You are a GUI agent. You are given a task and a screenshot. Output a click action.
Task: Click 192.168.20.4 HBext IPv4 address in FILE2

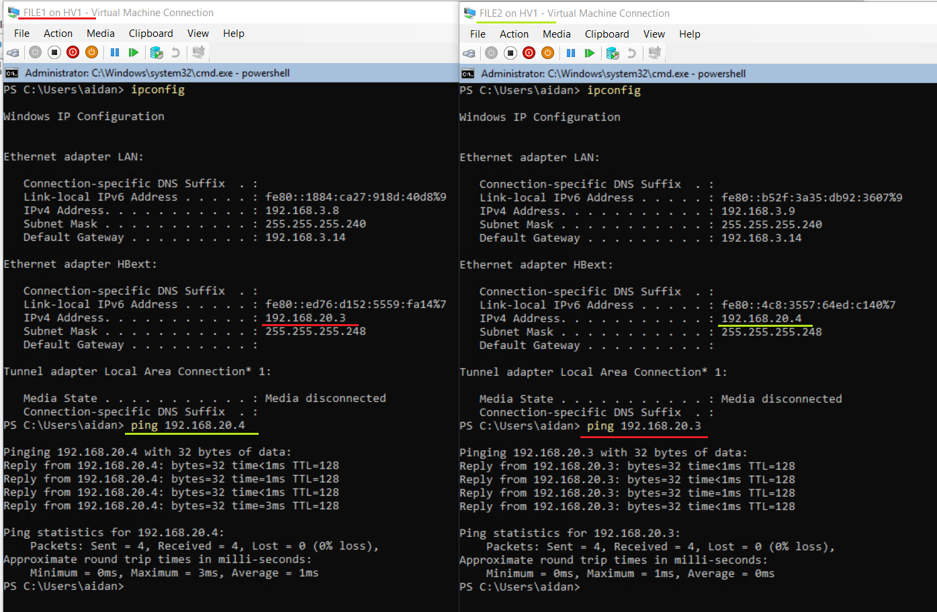coord(761,318)
